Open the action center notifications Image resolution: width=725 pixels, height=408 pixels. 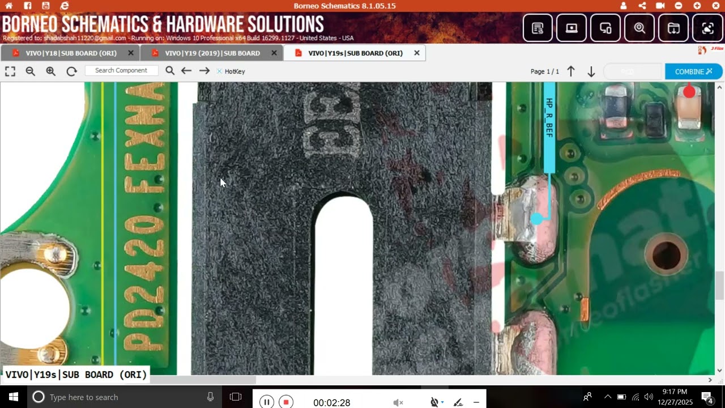coord(707,397)
